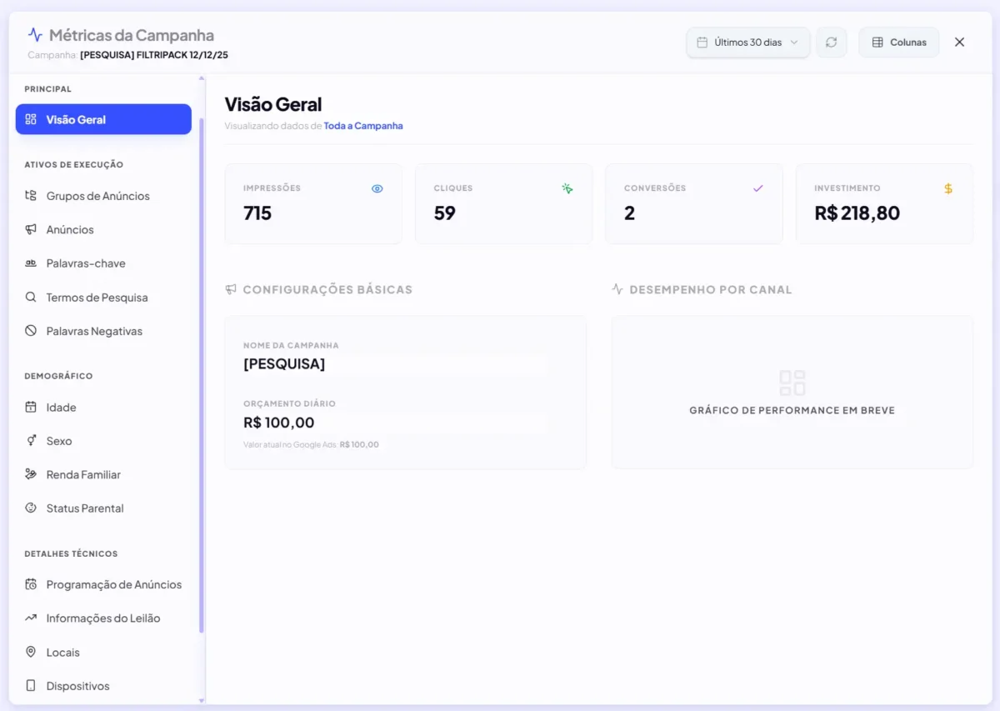Viewport: 1000px width, 711px height.
Task: Click the Toda a Campanha link
Action: pyautogui.click(x=363, y=125)
